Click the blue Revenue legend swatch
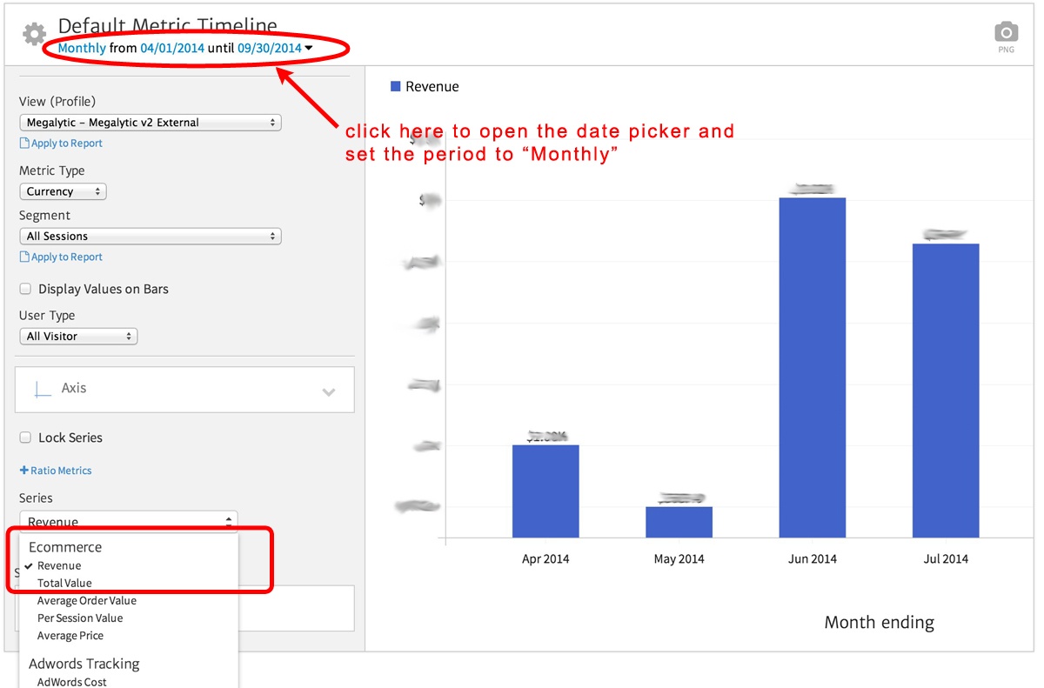The height and width of the screenshot is (688, 1044). click(x=397, y=86)
